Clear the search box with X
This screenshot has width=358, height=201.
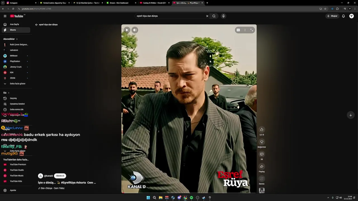(x=207, y=16)
